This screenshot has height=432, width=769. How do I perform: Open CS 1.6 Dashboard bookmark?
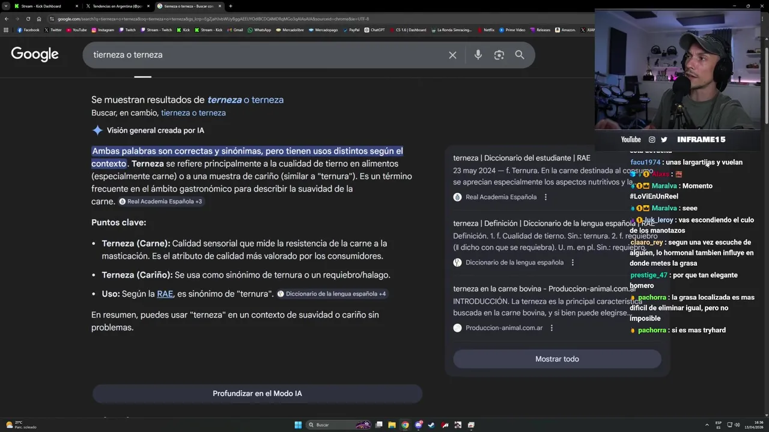(408, 30)
